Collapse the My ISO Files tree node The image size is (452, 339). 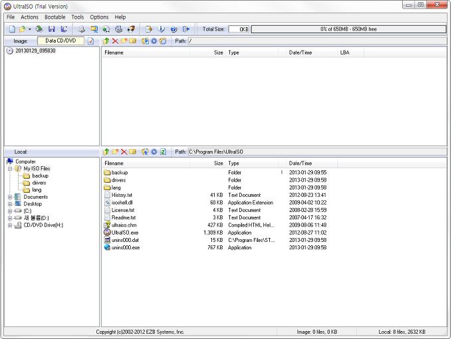10,169
